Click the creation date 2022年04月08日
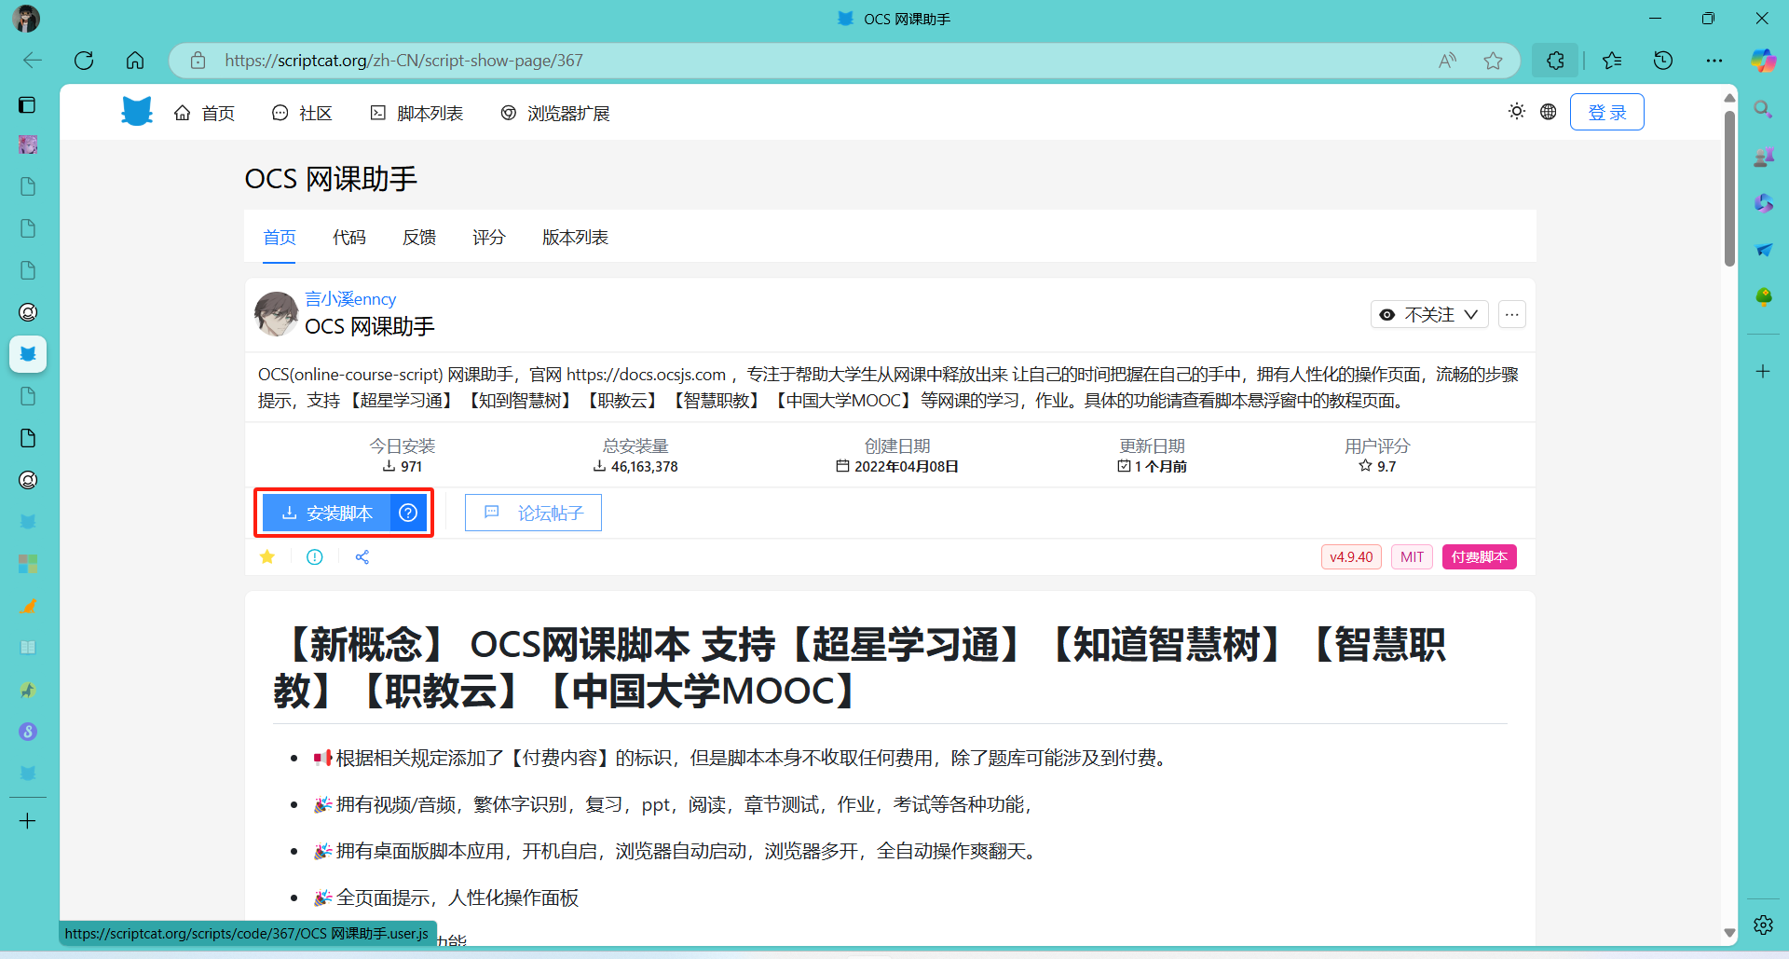Viewport: 1789px width, 959px height. coord(906,466)
